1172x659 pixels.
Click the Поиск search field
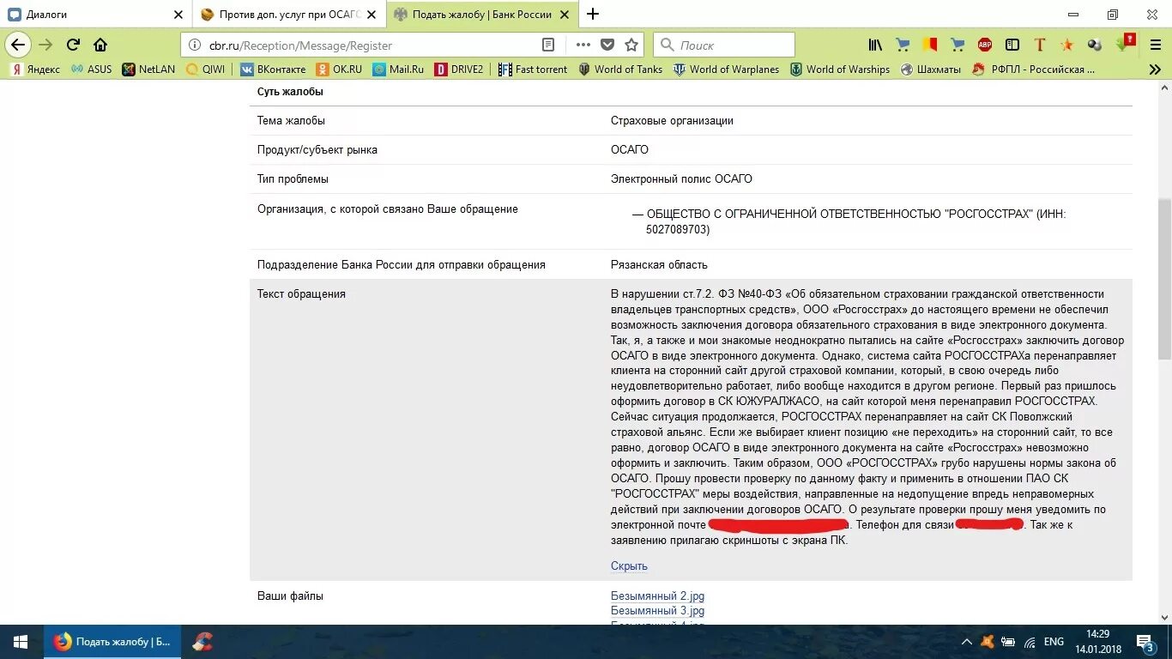[723, 45]
